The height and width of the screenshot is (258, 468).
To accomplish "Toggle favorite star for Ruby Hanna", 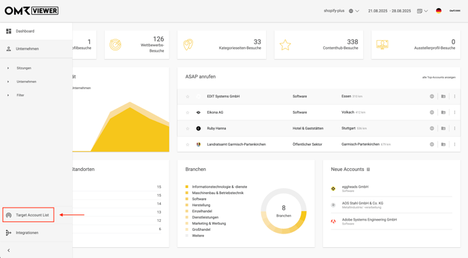I will (x=188, y=129).
